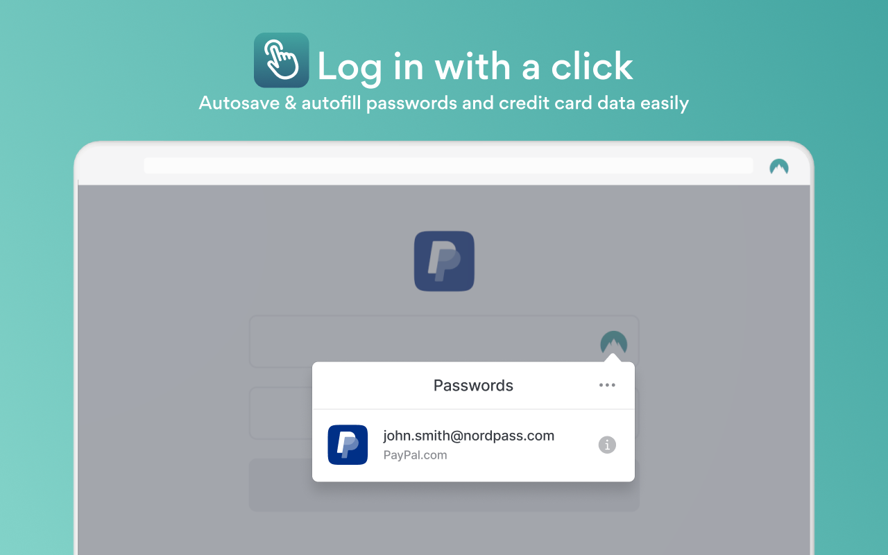Click the large PayPal logo on login page

[444, 261]
